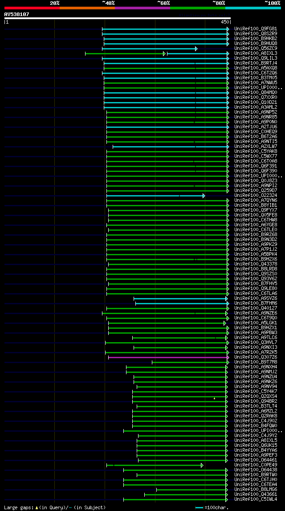Image resolution: width=285 pixels, height=511 pixels.
Task: Click hit label UniRef100_A2TJU6
Action: 256,127
